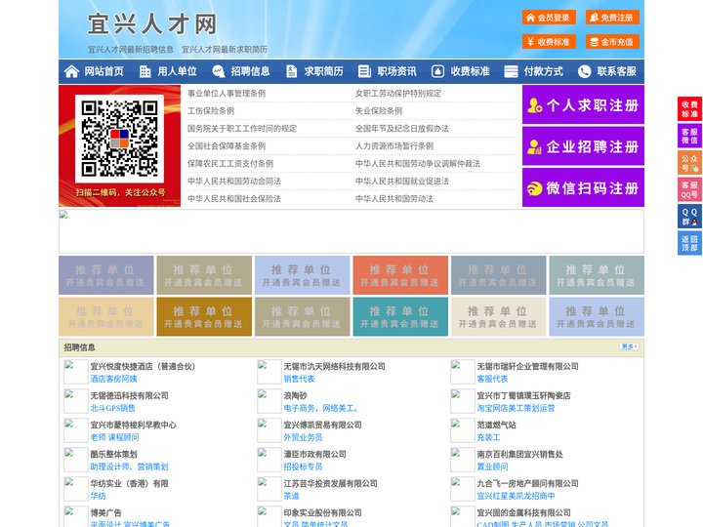Click the 更多 link in 招聘信息 header

pos(629,346)
